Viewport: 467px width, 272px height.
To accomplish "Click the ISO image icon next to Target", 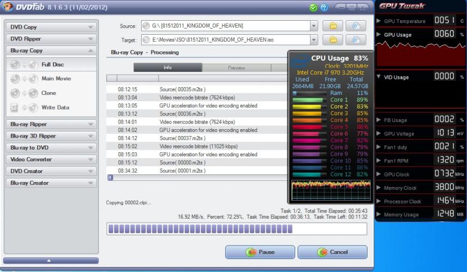I will pyautogui.click(x=356, y=39).
